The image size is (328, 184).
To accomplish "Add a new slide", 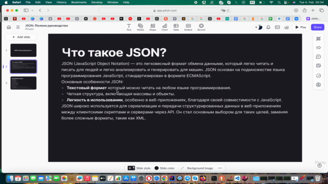I will (x=21, y=37).
